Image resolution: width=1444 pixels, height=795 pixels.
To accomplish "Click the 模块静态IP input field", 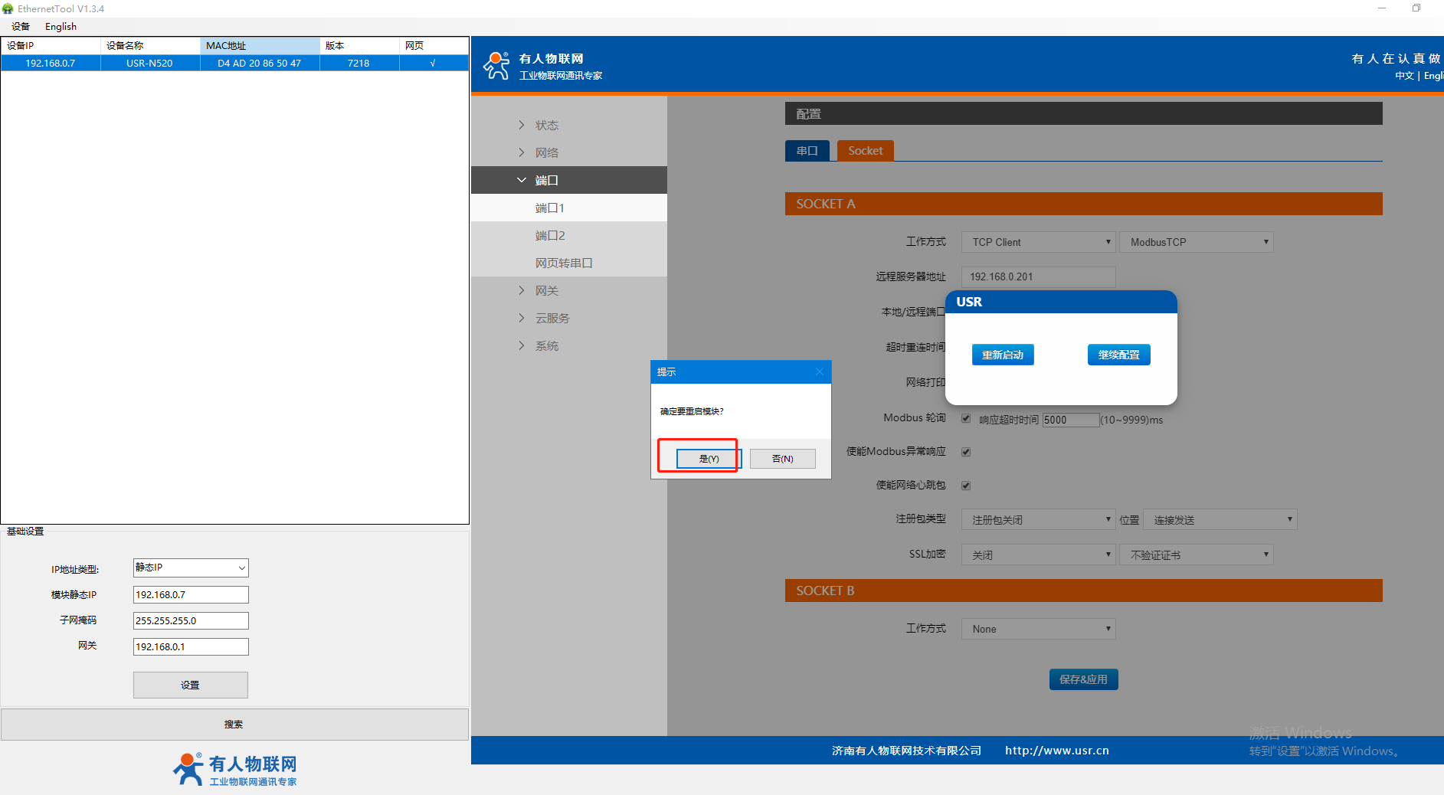I will click(x=191, y=595).
